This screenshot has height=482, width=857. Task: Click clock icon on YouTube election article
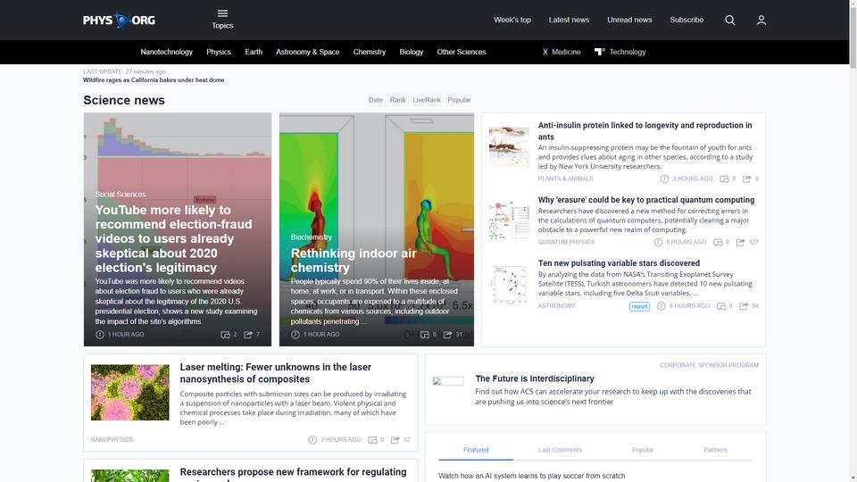(x=99, y=335)
